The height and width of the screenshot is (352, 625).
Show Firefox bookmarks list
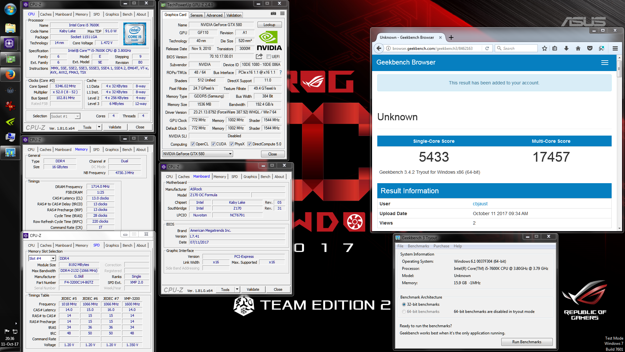click(x=555, y=48)
